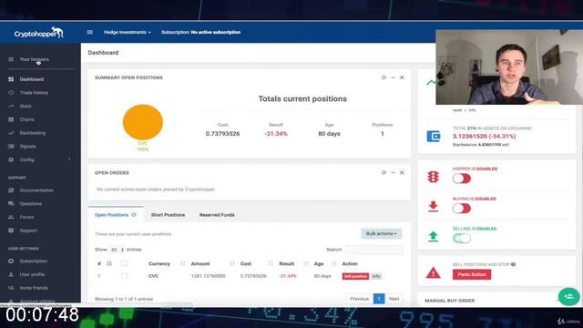Viewport: 583px width, 328px height.
Task: Click the Invite friends icon
Action: click(x=11, y=288)
